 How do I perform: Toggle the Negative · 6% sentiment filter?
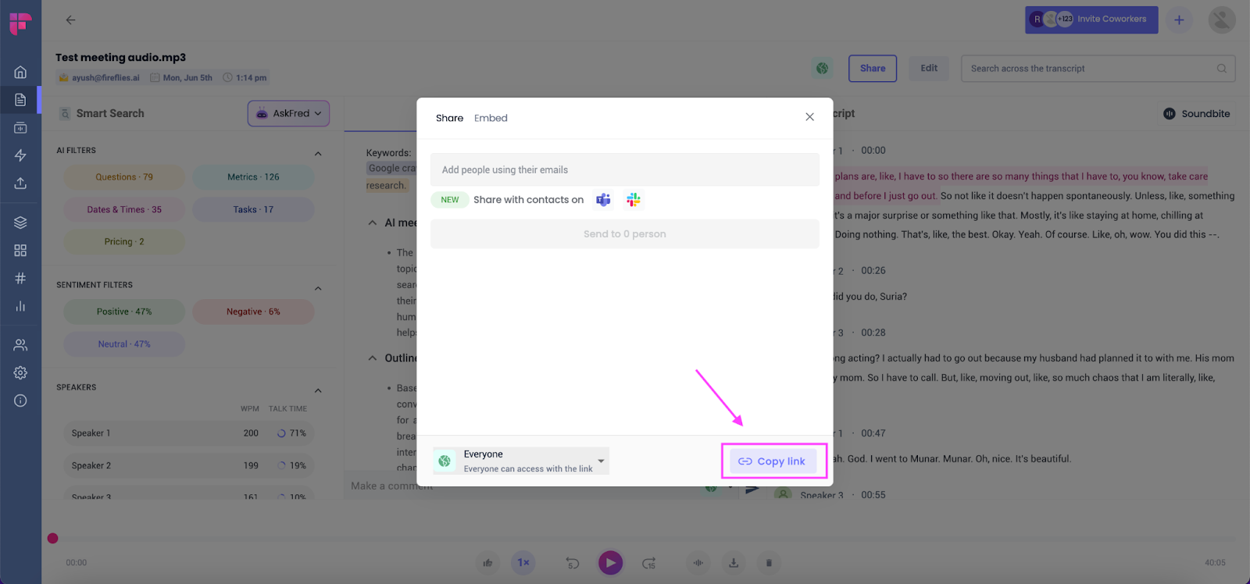(253, 312)
